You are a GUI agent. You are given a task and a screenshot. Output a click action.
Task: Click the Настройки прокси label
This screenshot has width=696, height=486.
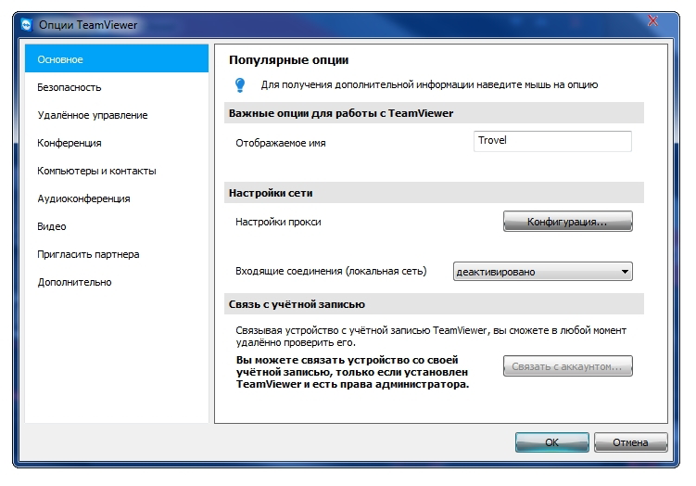point(278,222)
